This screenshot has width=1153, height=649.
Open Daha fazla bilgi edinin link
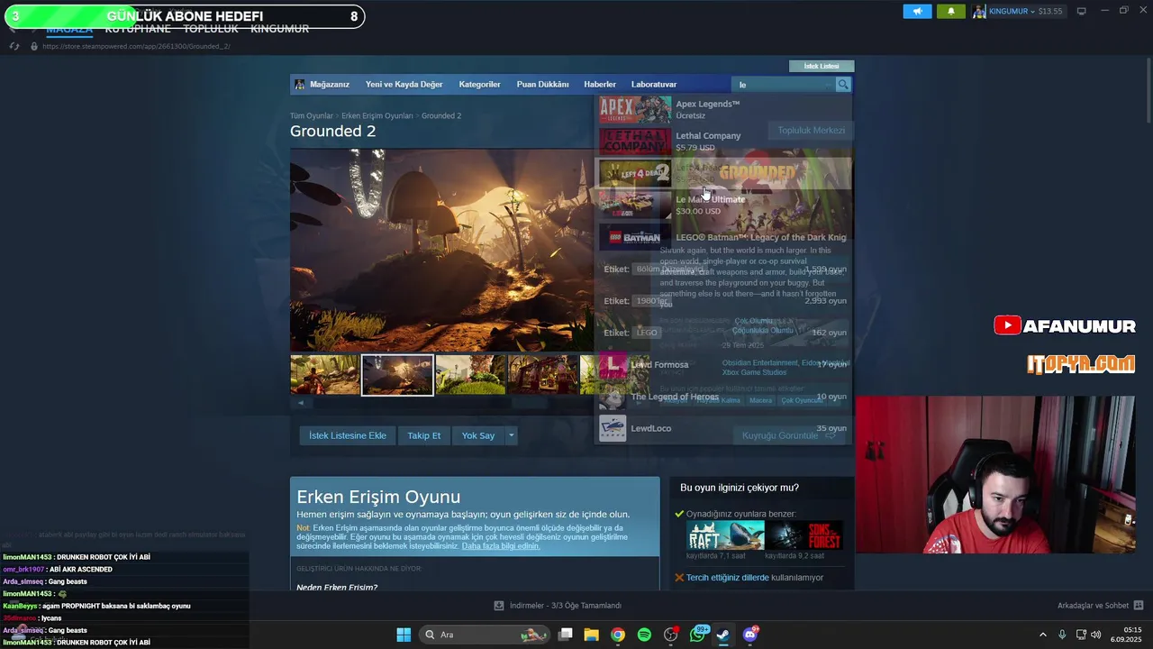501,546
